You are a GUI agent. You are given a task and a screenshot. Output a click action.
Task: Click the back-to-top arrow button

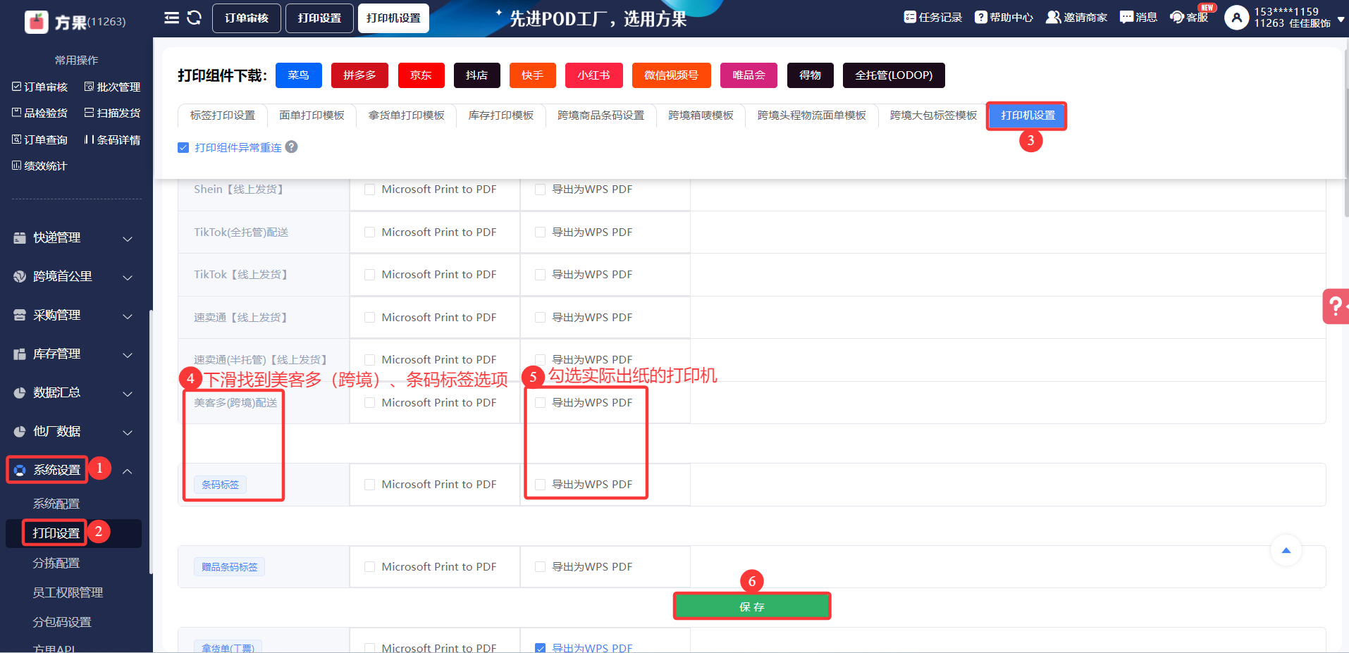[x=1286, y=550]
